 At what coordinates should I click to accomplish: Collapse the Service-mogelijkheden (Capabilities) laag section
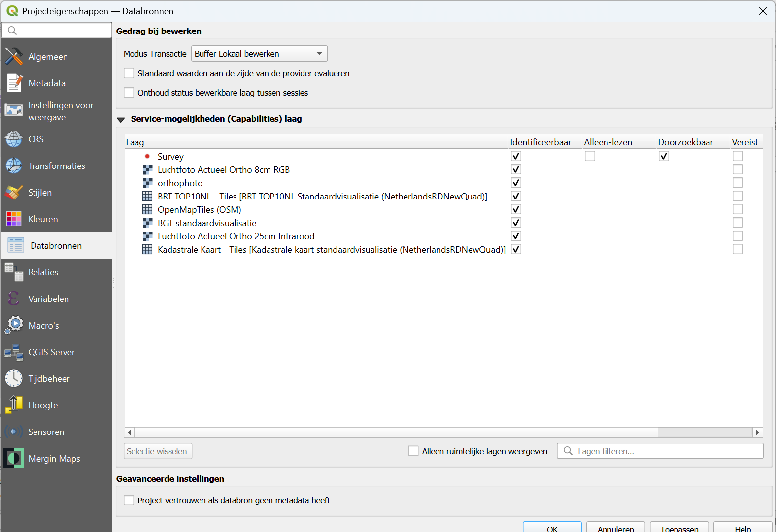(x=121, y=119)
